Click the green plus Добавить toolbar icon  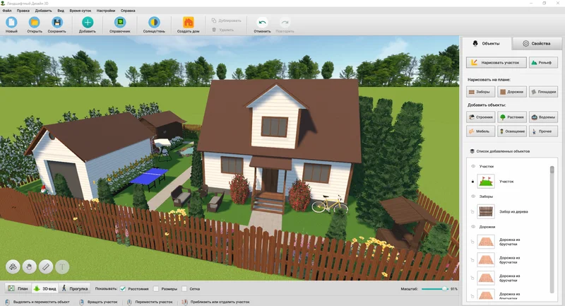[x=87, y=23]
